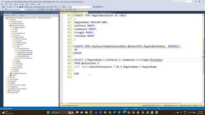Open the Query menu
Image resolution: width=205 pixels, height=115 pixels.
pos(16,4)
